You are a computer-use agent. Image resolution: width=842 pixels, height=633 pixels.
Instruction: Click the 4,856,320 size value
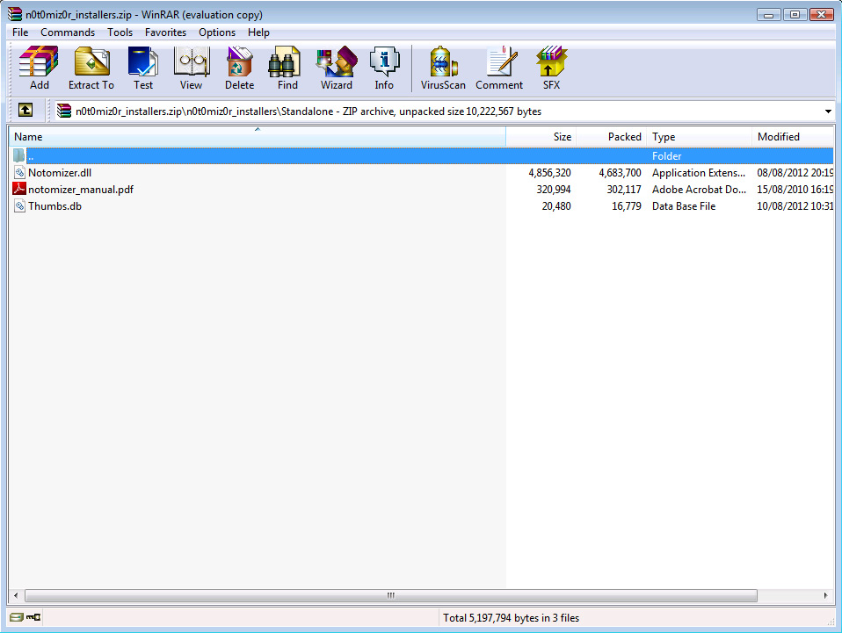click(549, 173)
